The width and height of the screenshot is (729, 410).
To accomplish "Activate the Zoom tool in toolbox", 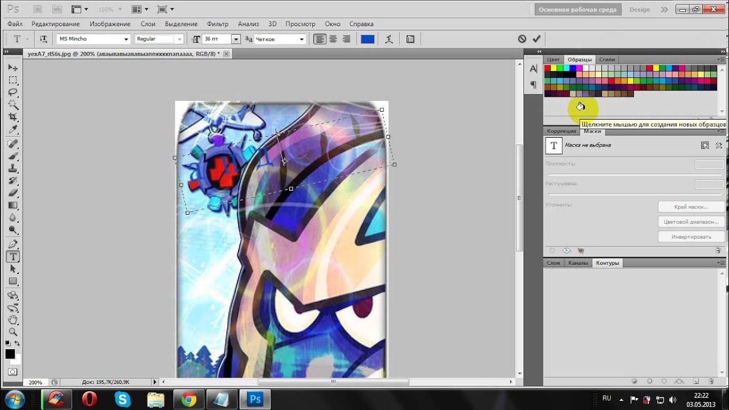I will point(13,332).
